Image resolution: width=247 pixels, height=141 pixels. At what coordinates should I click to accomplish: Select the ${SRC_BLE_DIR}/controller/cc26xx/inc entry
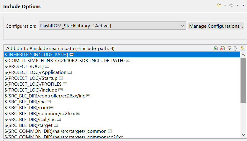click(45, 96)
